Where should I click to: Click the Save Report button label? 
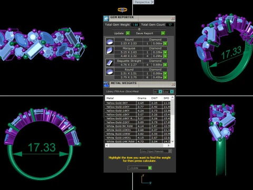click(x=144, y=33)
